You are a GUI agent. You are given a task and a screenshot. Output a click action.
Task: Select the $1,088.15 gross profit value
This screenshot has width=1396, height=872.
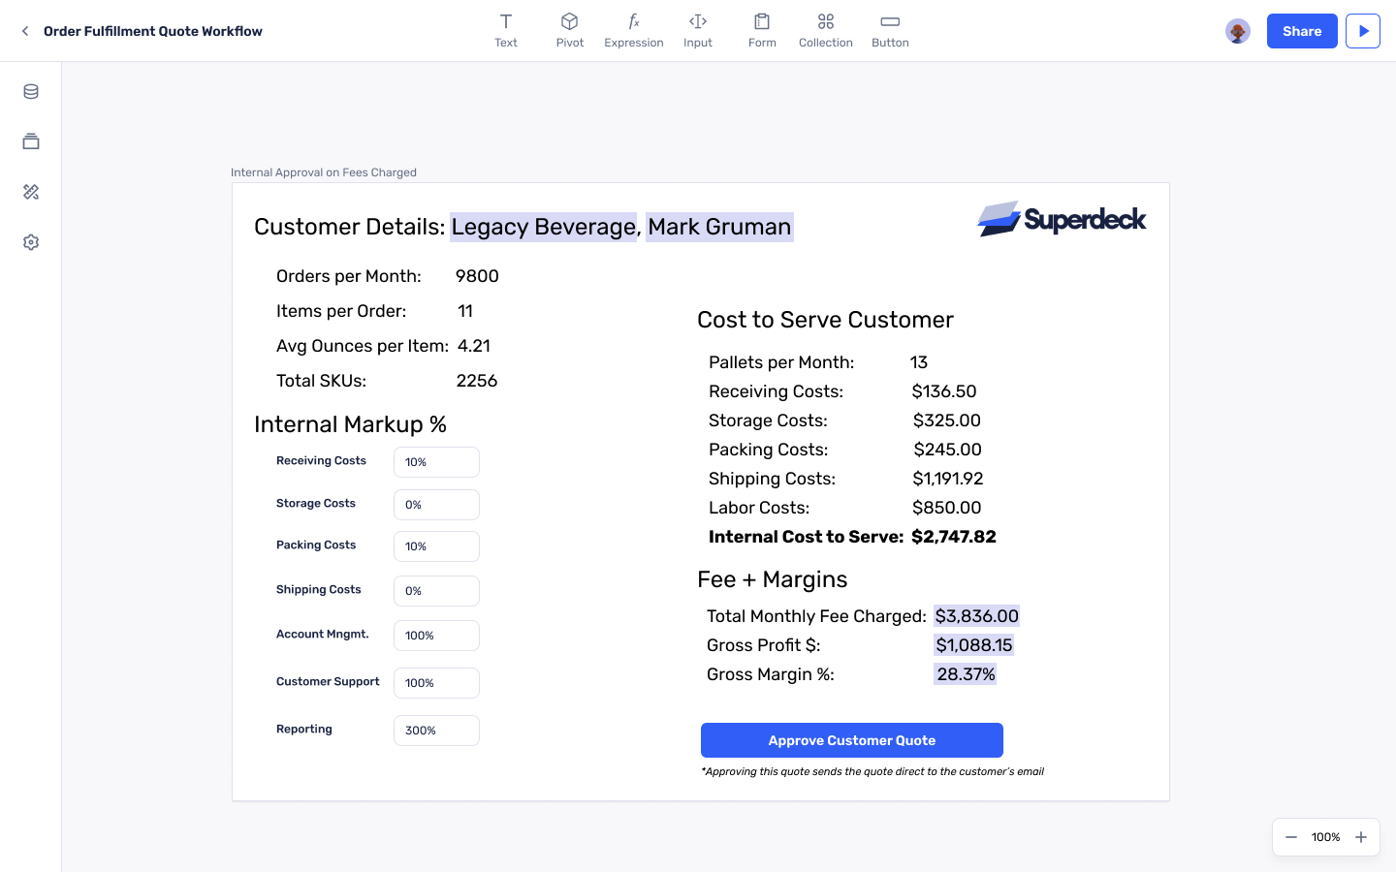pos(973,645)
